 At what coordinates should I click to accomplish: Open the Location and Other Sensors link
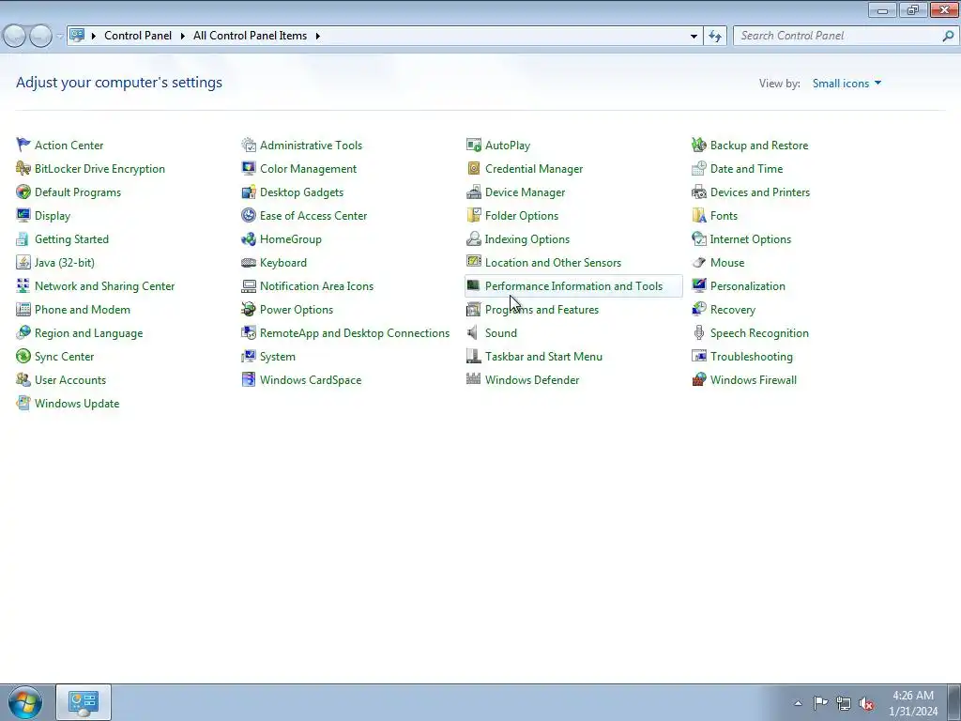tap(553, 263)
